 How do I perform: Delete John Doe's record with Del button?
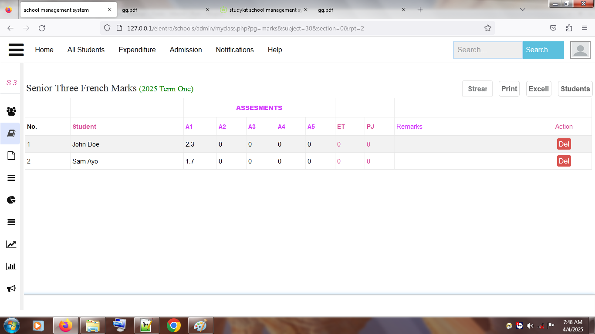[x=564, y=144]
